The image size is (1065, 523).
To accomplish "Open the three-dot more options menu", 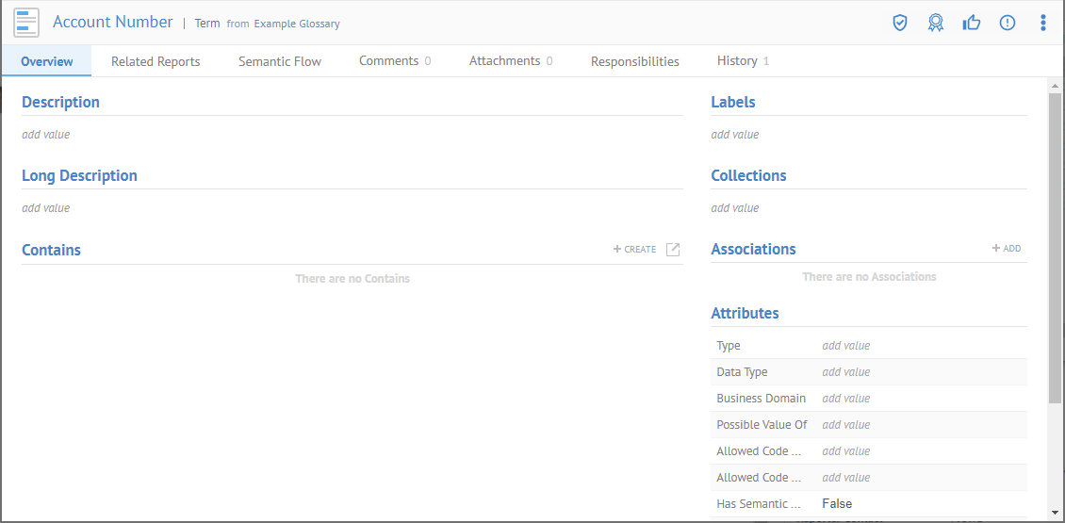I will [1042, 23].
